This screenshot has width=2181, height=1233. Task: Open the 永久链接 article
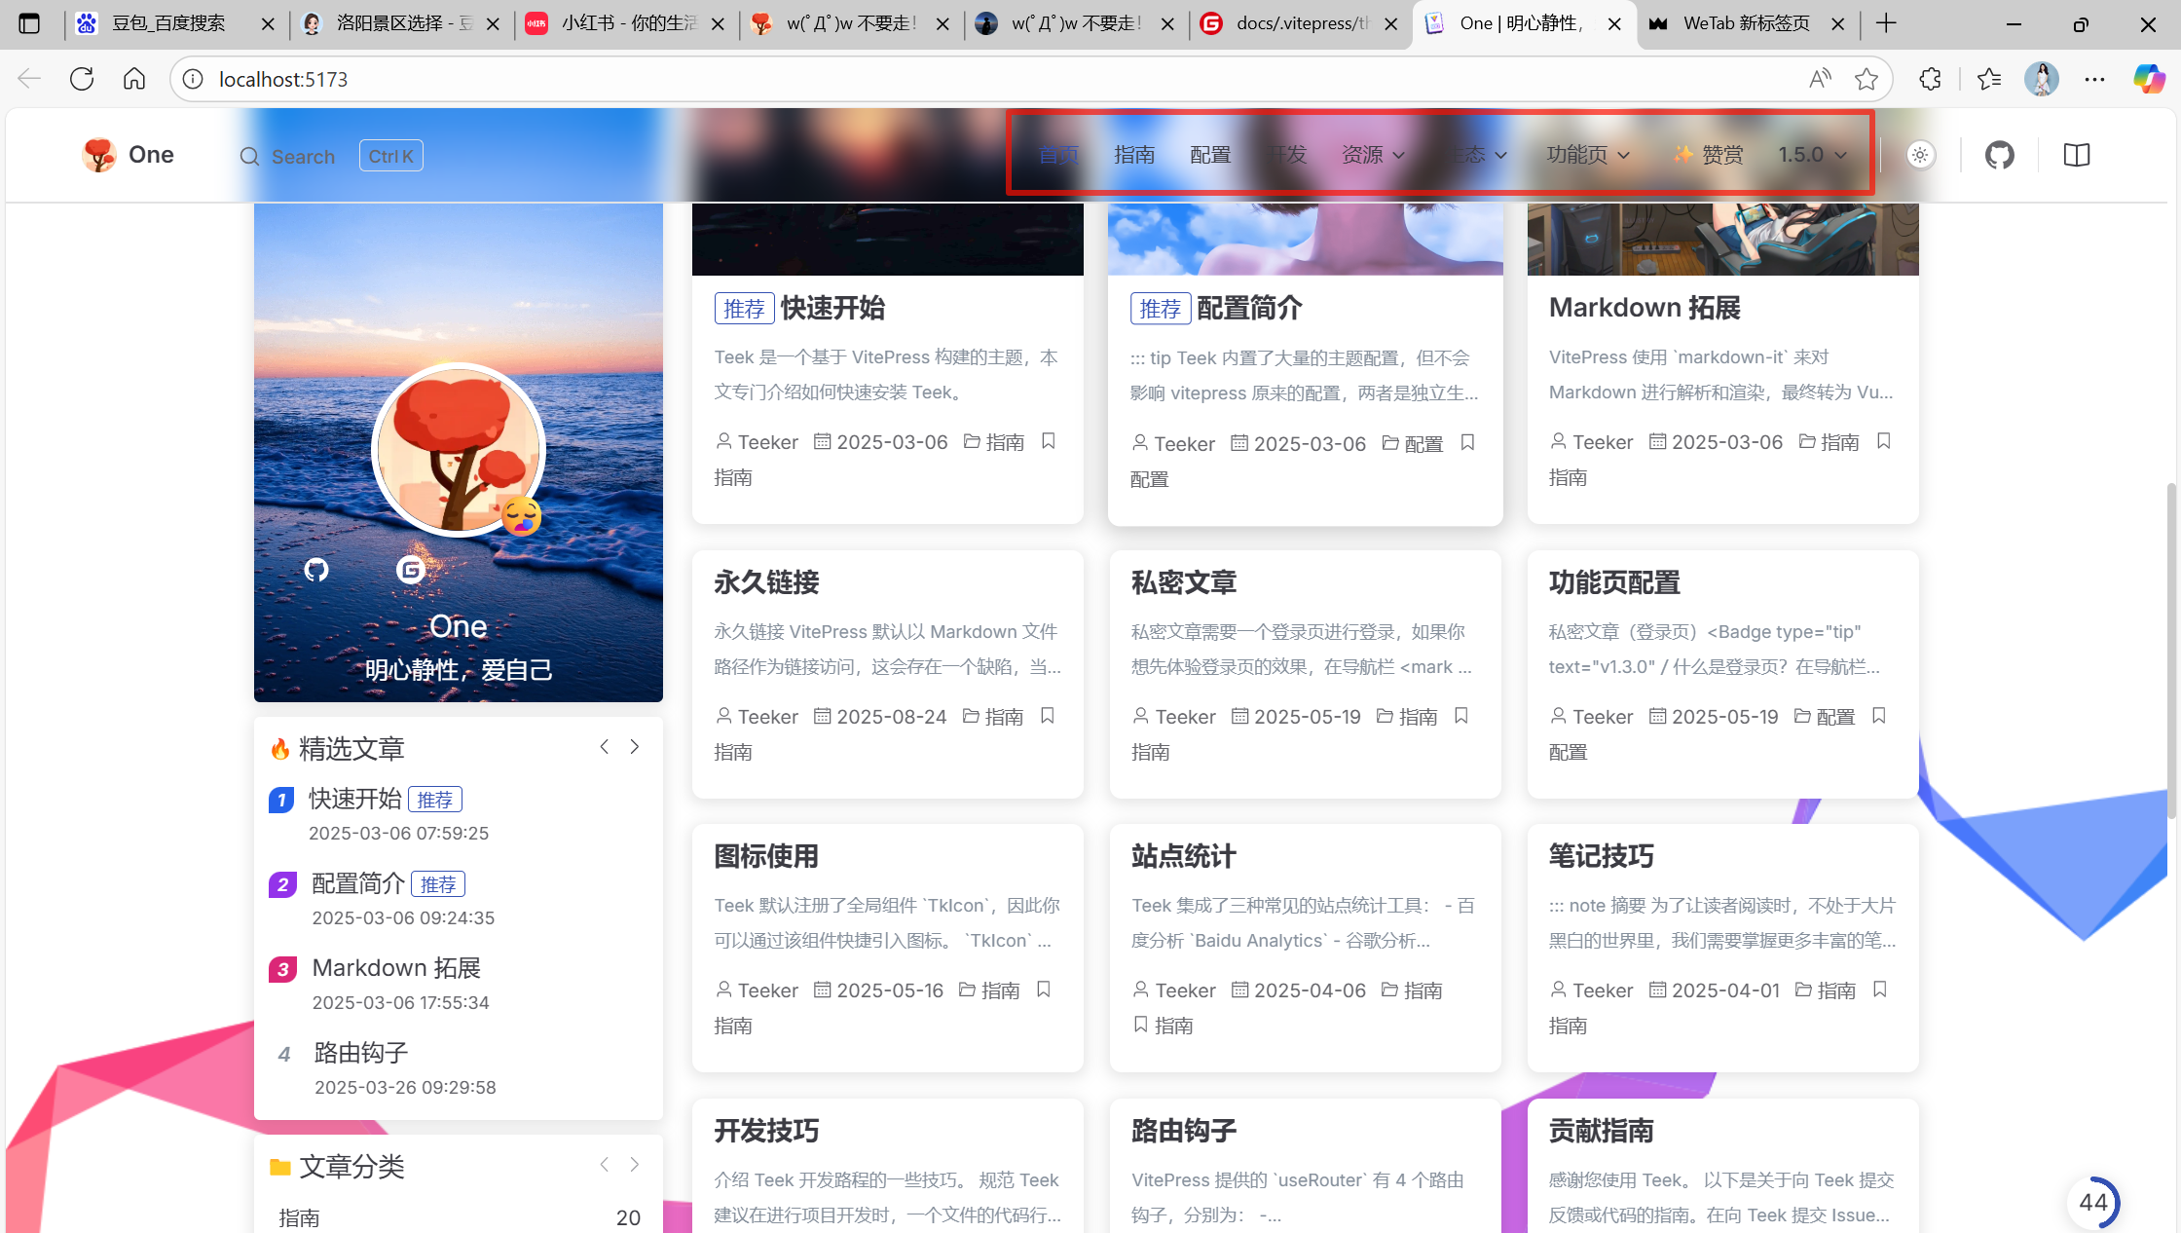[x=766, y=582]
